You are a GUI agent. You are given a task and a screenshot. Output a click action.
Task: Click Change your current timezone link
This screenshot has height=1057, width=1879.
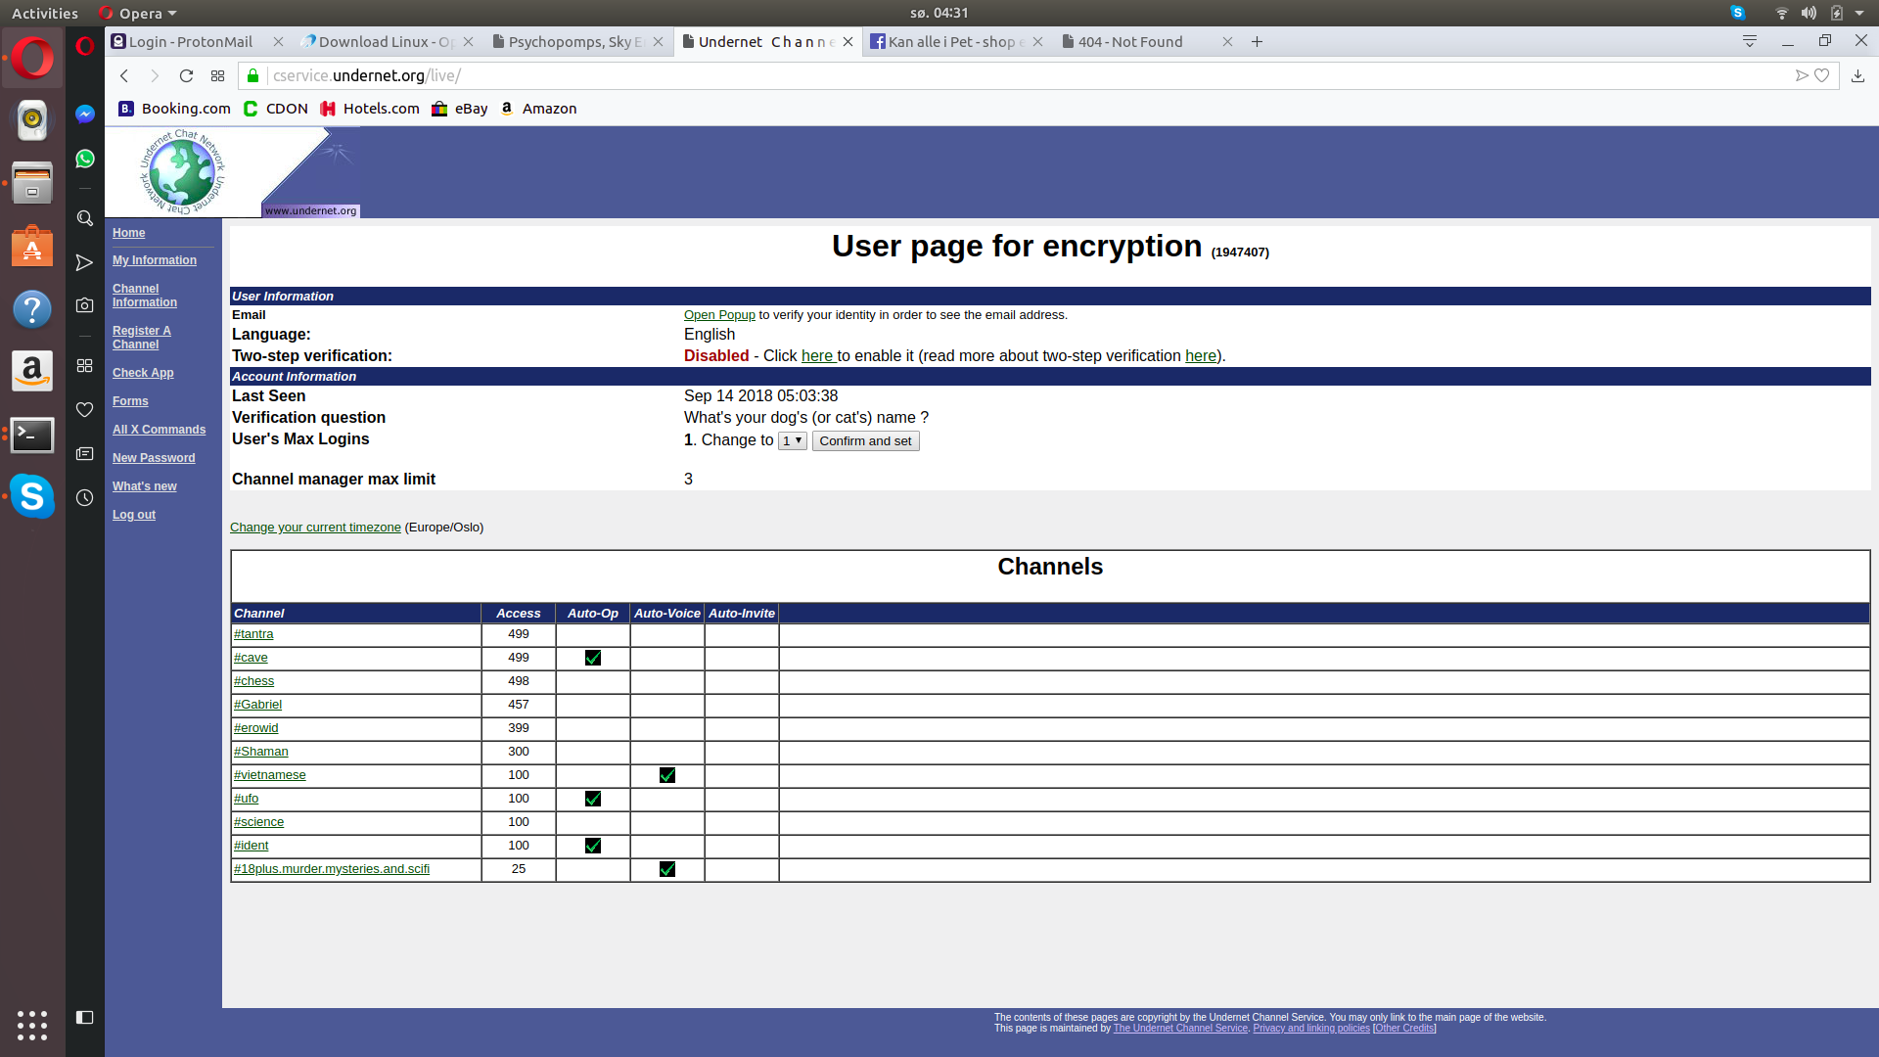(x=315, y=527)
